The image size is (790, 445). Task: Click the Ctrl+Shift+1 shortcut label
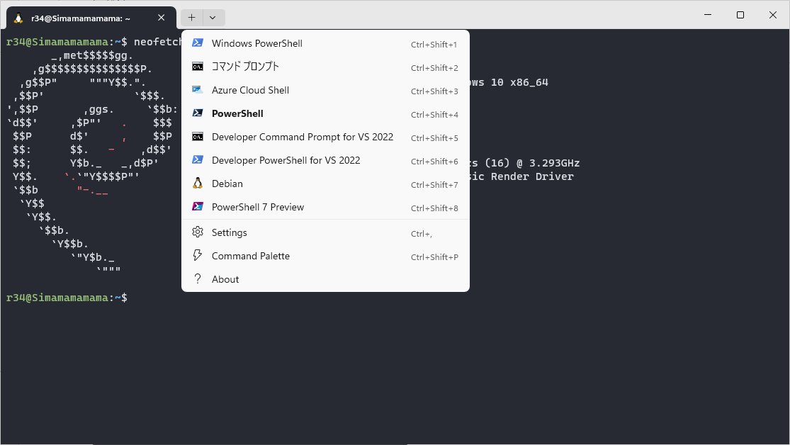pyautogui.click(x=434, y=45)
